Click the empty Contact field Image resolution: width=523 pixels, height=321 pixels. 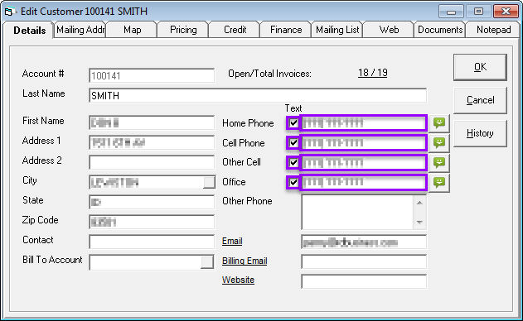coord(152,242)
